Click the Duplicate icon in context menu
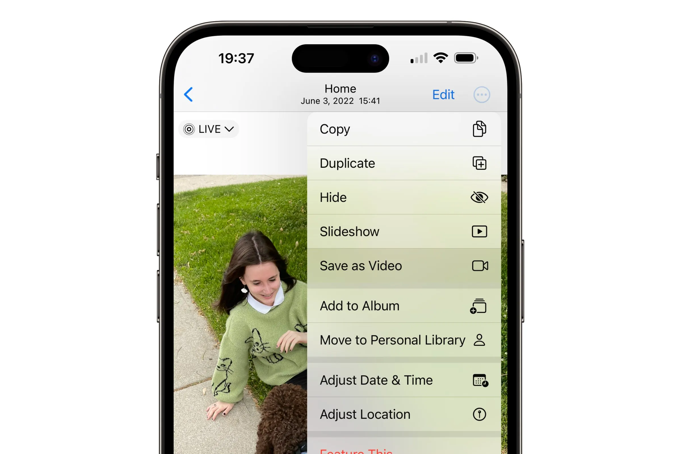The width and height of the screenshot is (681, 454). [478, 163]
